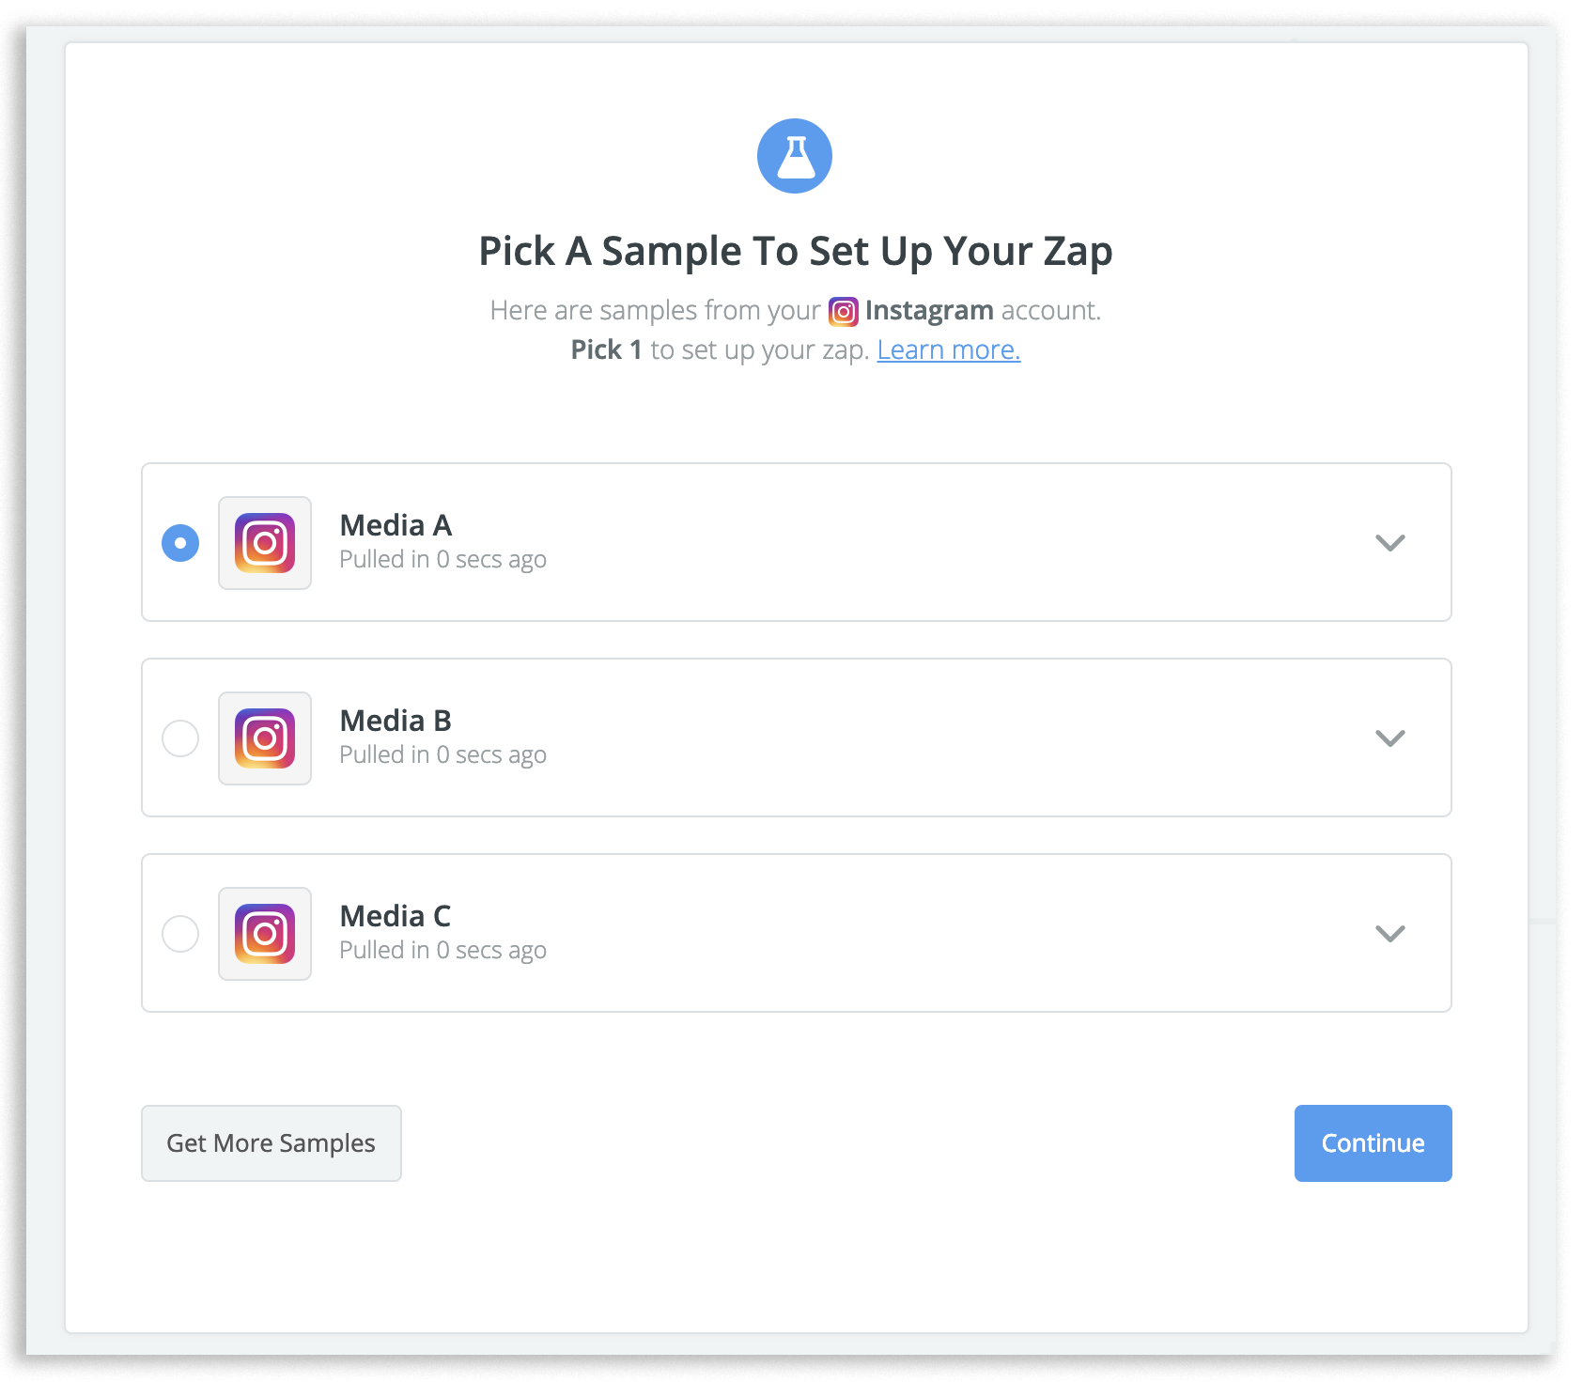Select the Media A radio button
This screenshot has height=1382, width=1583.
[x=180, y=543]
